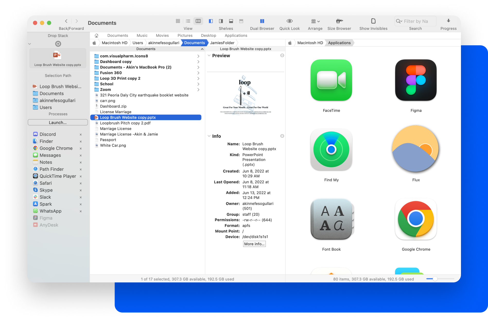The width and height of the screenshot is (488, 321).
Task: Open the Size Browser tool
Action: pos(339,21)
